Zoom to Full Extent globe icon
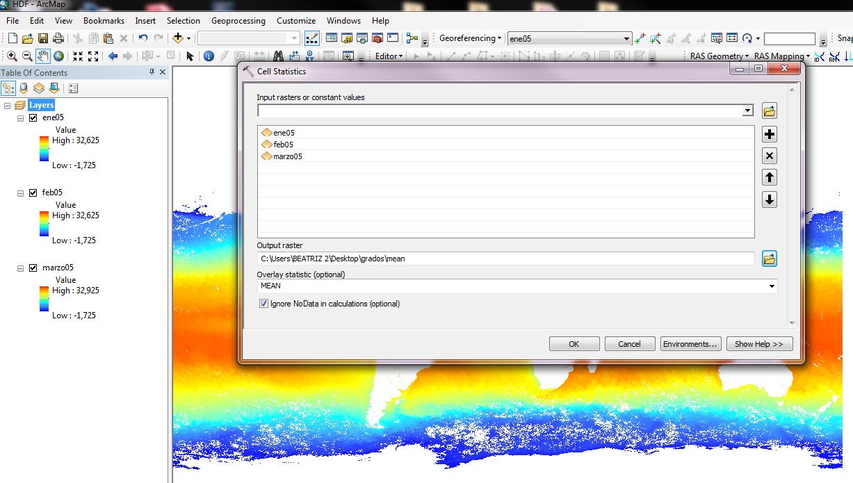Image resolution: width=853 pixels, height=483 pixels. coord(58,56)
